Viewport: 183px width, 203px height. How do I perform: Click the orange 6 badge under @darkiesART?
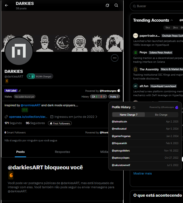[x=7, y=81]
